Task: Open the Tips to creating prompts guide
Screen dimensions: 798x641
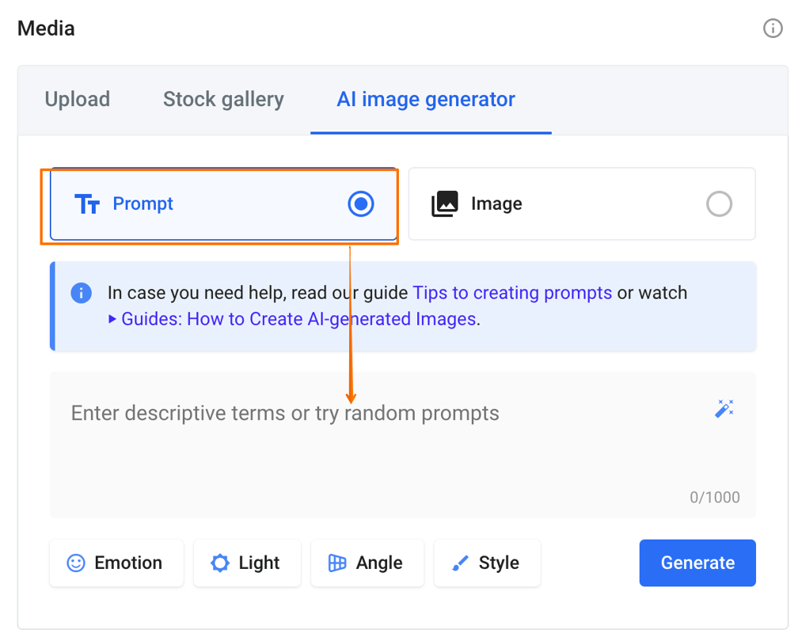Action: click(x=512, y=293)
